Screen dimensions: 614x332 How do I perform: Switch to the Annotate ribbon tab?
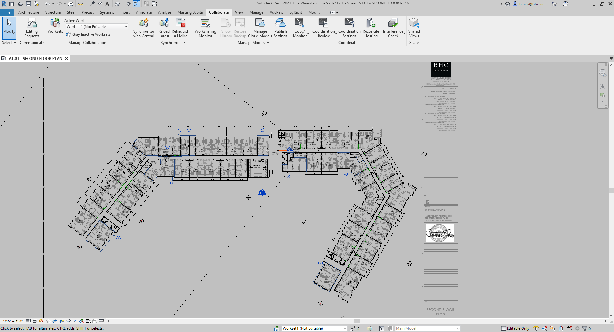(x=144, y=12)
